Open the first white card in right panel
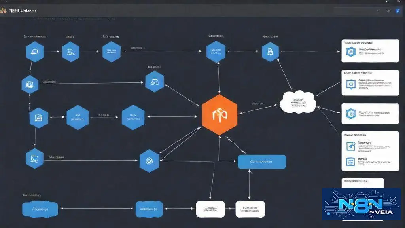Screen dimensions: 405x228 point(370,51)
